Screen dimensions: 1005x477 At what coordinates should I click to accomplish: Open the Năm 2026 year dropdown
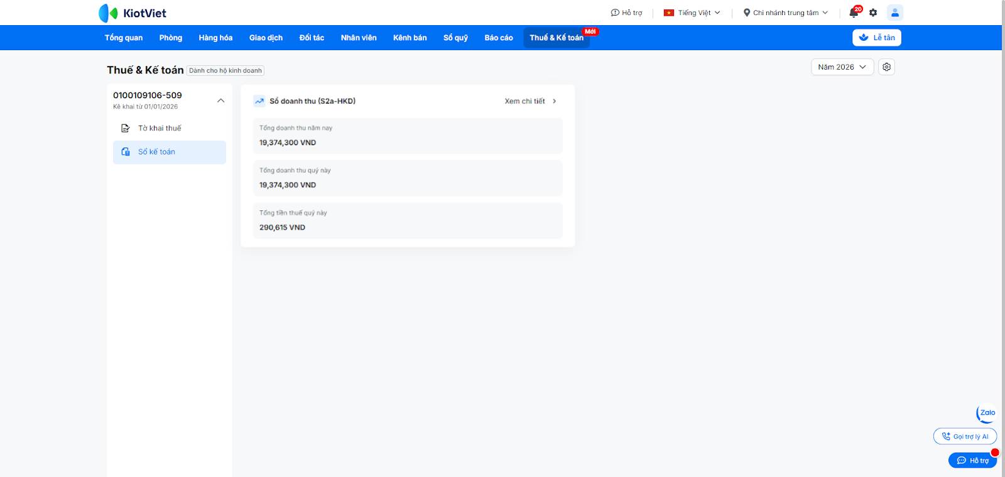[x=842, y=67]
